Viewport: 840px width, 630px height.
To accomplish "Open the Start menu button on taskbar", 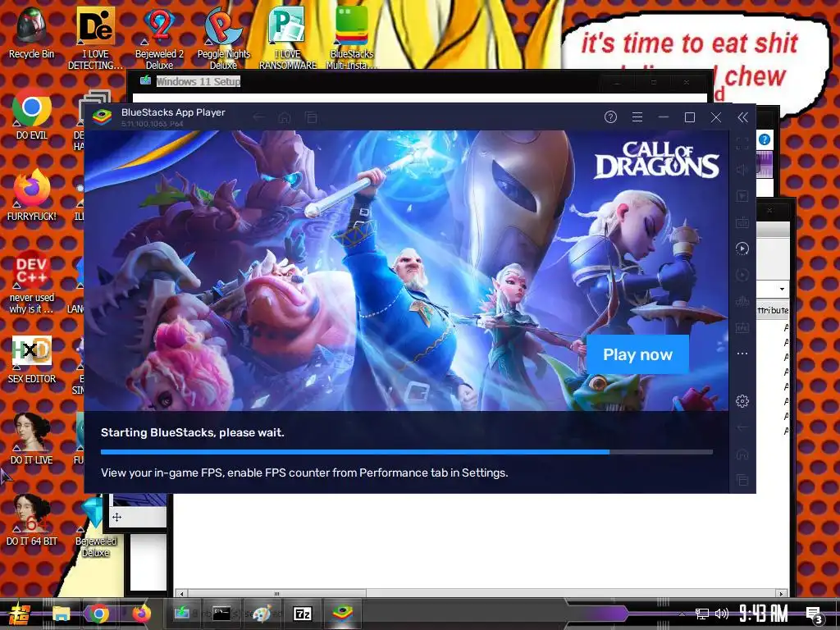I will (x=20, y=614).
